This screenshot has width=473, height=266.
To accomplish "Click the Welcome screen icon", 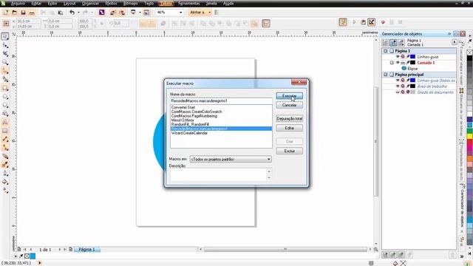I will click(x=146, y=13).
